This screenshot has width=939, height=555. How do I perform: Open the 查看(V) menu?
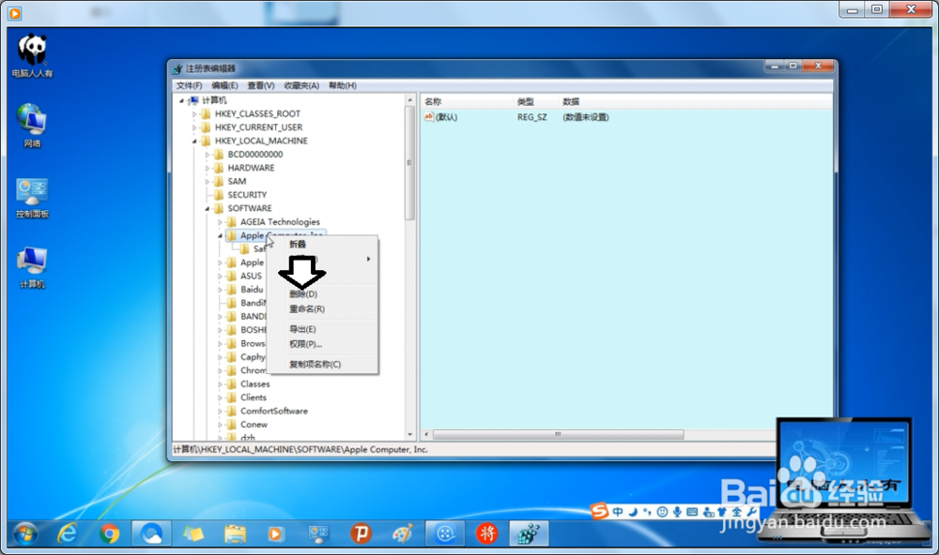(261, 85)
